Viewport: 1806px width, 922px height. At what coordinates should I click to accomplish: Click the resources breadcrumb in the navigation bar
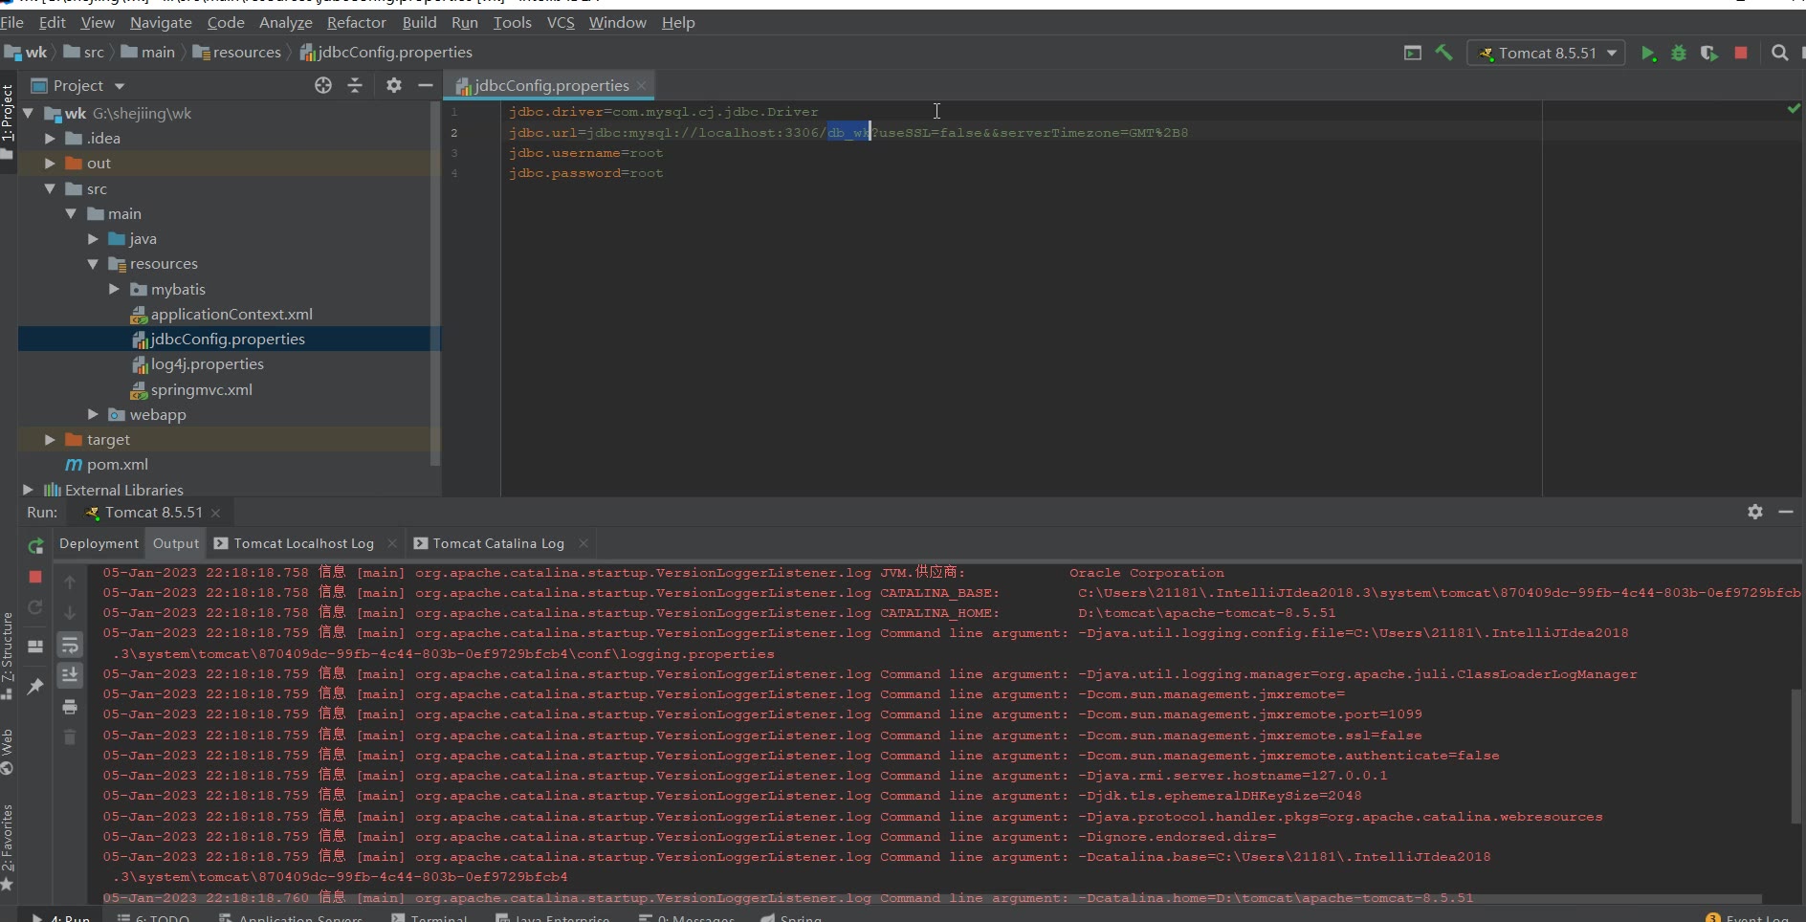pos(246,53)
